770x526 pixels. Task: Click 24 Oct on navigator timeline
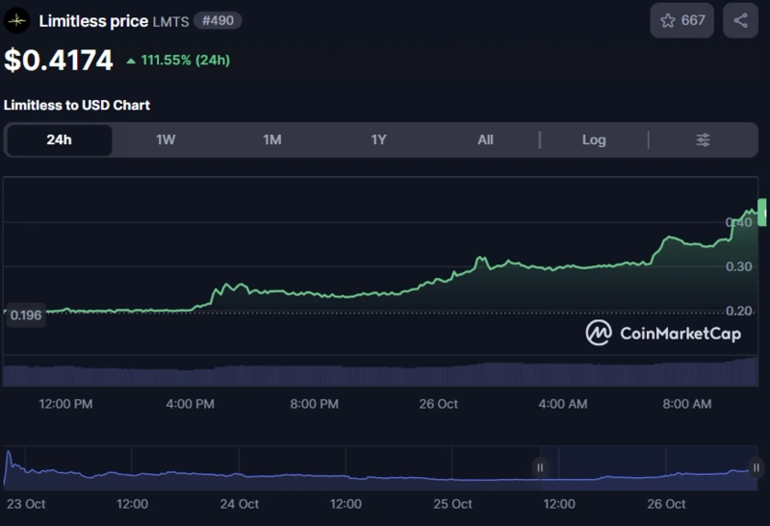(x=240, y=504)
